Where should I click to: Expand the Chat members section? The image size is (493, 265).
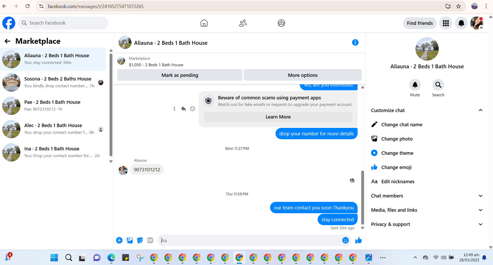point(481,196)
